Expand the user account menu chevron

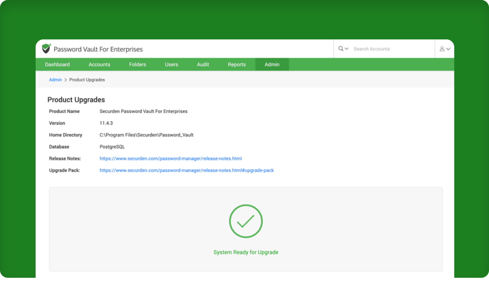[448, 49]
